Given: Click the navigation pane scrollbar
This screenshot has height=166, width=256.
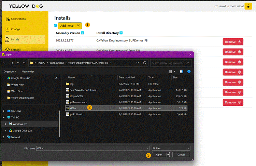Looking at the screenshot, I should pyautogui.click(x=59, y=124).
